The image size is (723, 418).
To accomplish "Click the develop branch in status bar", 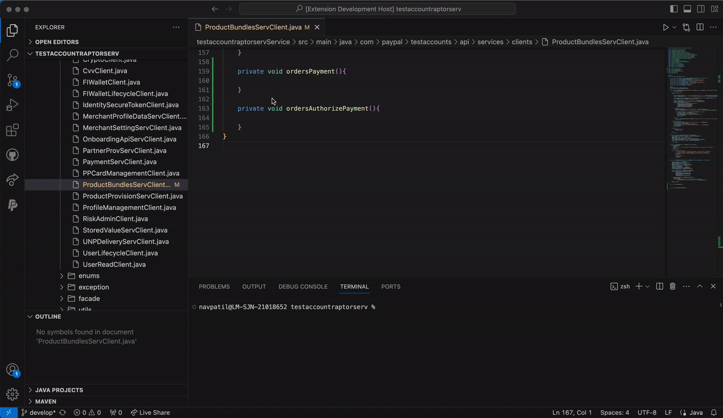I will click(38, 413).
